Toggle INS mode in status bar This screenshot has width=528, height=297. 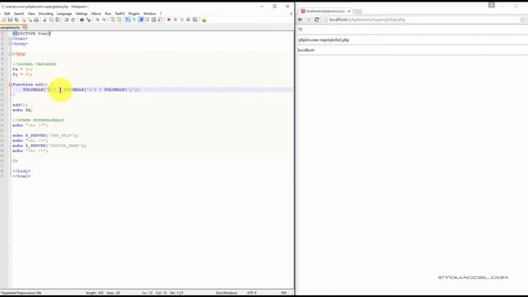pos(284,293)
